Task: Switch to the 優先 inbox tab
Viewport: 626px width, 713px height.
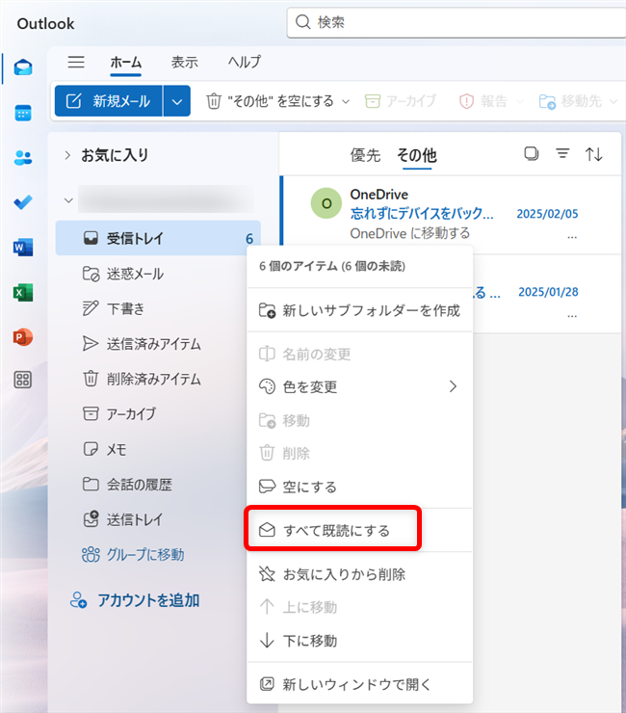Action: 365,155
